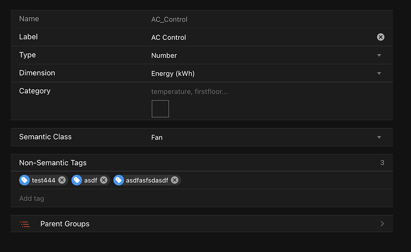Open the Type dropdown arrow

click(379, 55)
